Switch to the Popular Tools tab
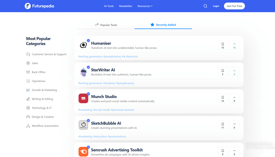The width and height of the screenshot is (275, 157). click(106, 25)
